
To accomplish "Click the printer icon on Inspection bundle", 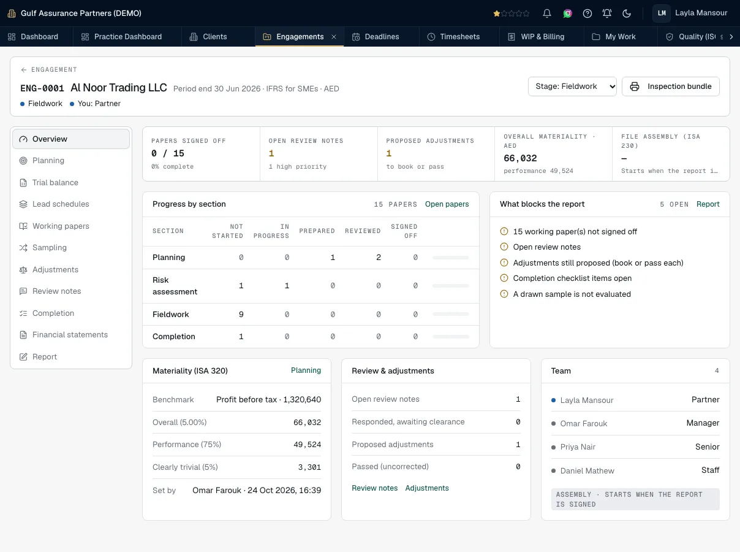I will pos(635,86).
